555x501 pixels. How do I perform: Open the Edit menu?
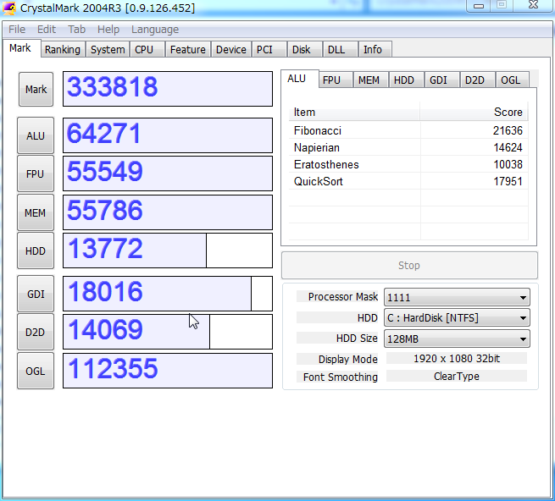point(47,30)
